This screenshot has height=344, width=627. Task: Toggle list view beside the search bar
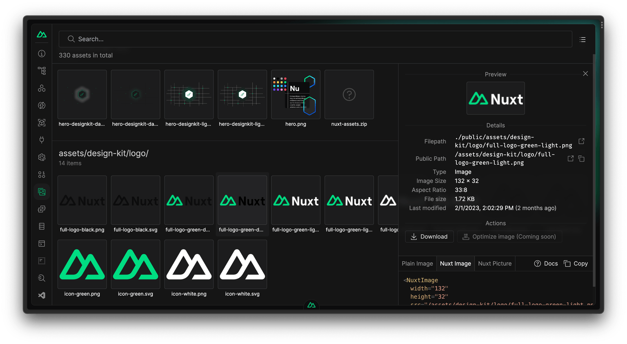[x=583, y=39]
